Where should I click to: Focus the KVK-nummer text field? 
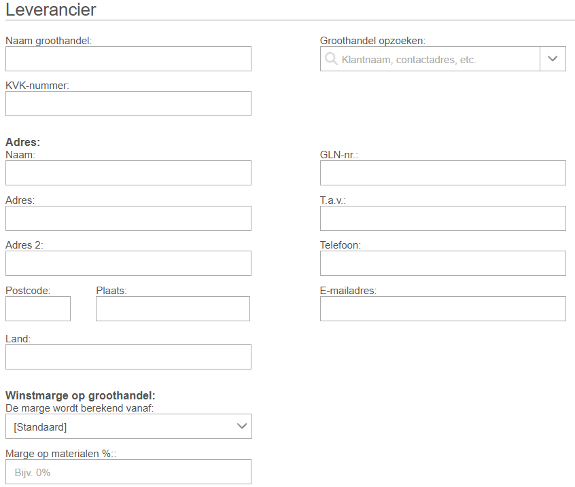tap(128, 104)
